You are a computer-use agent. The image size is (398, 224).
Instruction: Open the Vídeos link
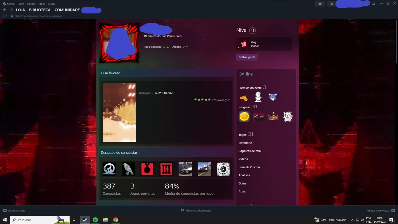coord(243,159)
